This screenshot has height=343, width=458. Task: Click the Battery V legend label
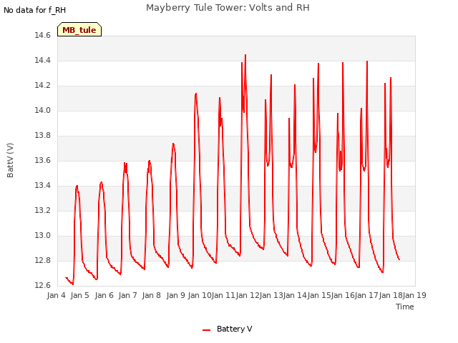click(x=234, y=329)
